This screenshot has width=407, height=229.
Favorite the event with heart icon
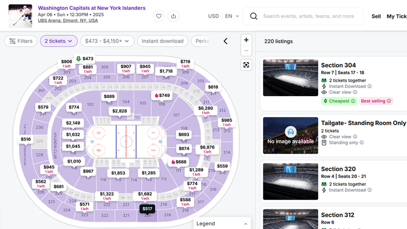coord(158,16)
